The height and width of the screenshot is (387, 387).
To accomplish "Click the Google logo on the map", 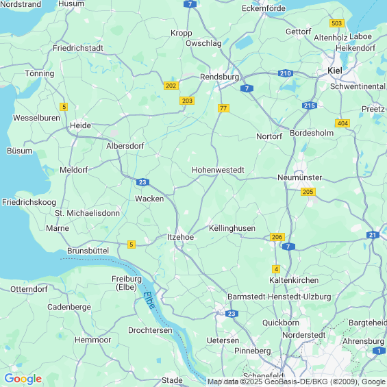I will coord(23,378).
